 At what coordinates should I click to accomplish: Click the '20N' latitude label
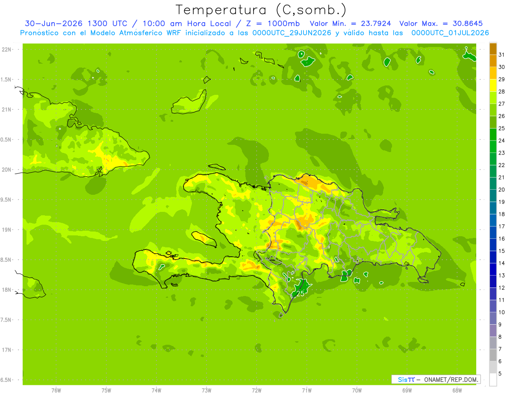click(7, 170)
